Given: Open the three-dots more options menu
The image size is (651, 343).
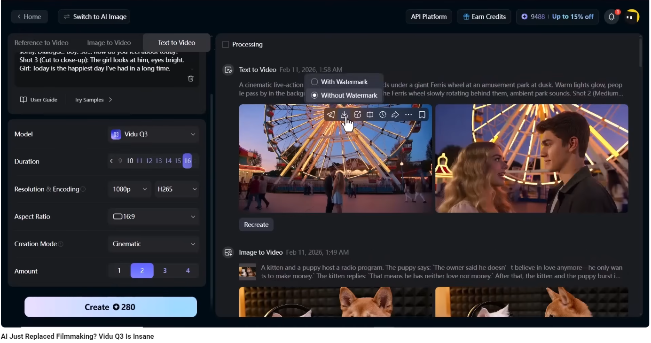Looking at the screenshot, I should (x=408, y=115).
